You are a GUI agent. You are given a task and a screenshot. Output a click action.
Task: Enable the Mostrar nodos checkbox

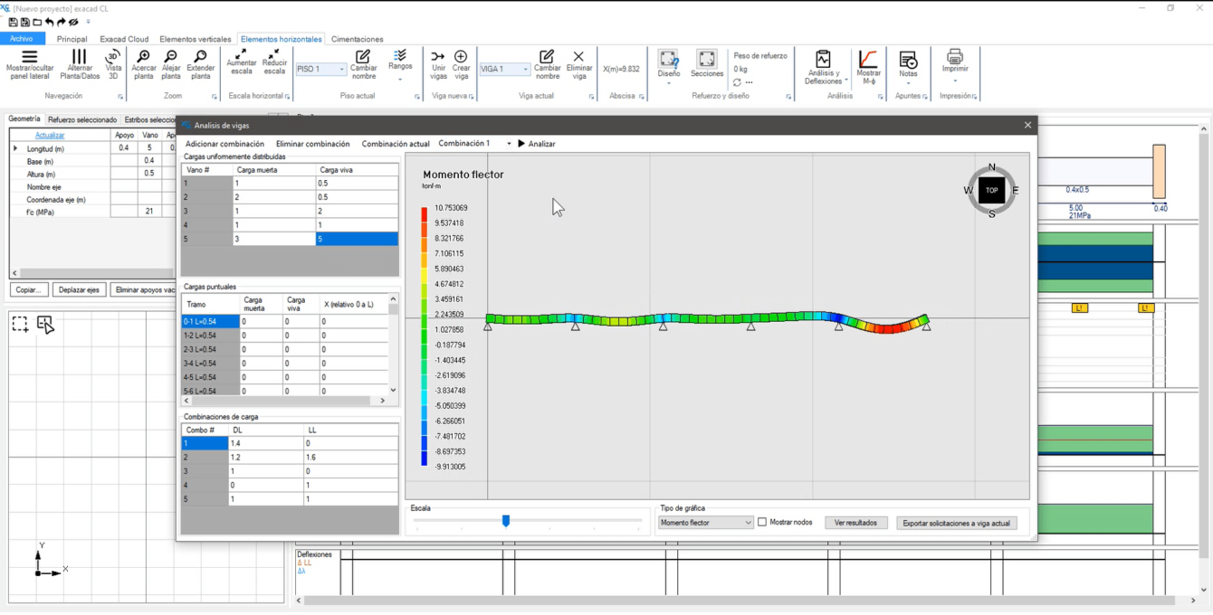762,523
